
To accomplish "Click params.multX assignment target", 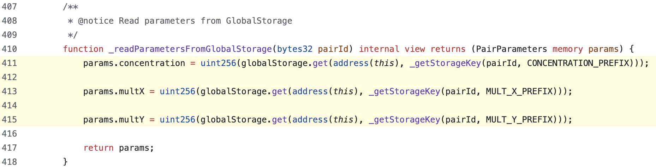I will pyautogui.click(x=114, y=91).
